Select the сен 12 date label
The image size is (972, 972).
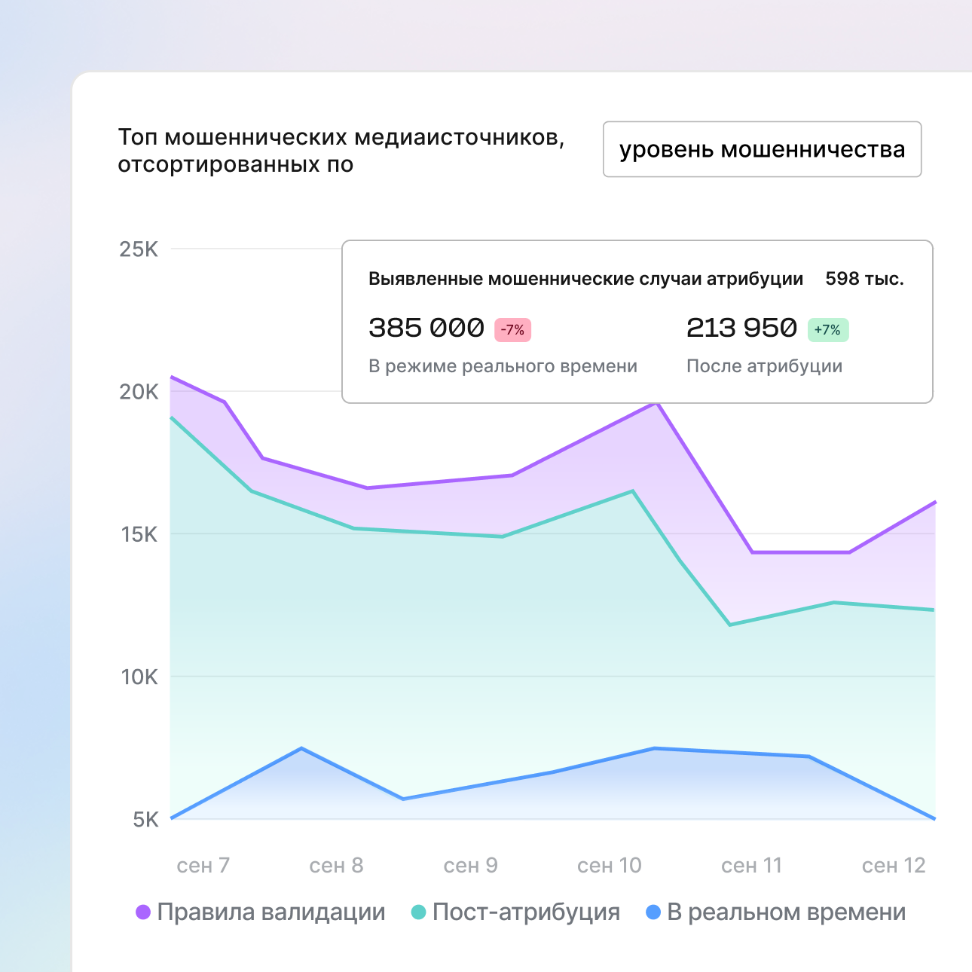(893, 866)
